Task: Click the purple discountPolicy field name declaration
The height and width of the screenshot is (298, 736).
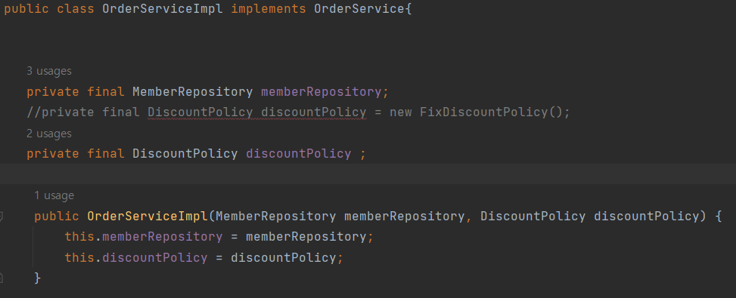Action: tap(299, 154)
